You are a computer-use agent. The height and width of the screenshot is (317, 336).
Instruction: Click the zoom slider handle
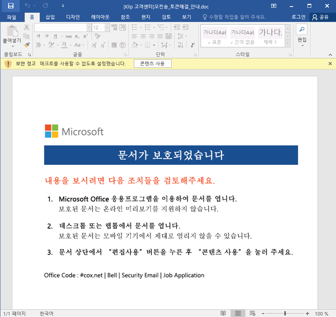click(x=285, y=314)
